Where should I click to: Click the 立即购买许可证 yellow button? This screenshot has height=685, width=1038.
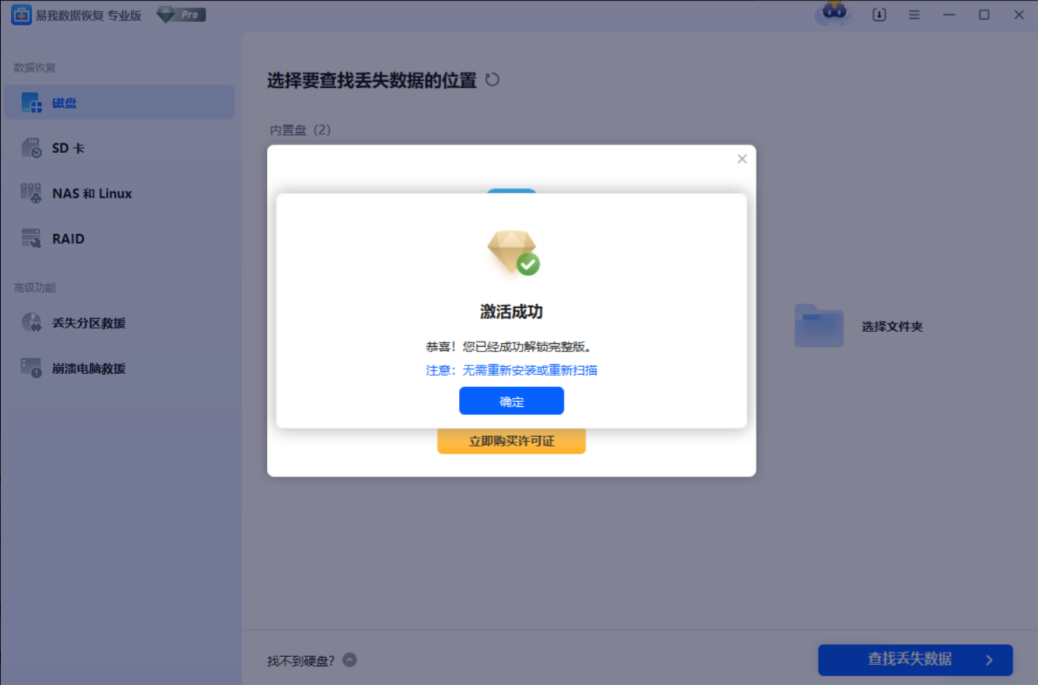click(511, 441)
